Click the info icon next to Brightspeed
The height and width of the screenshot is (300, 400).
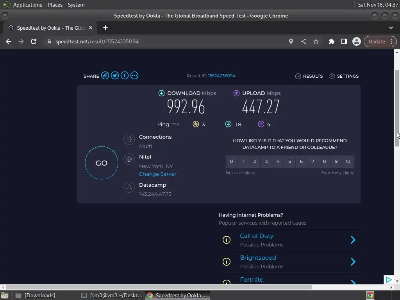tap(227, 262)
